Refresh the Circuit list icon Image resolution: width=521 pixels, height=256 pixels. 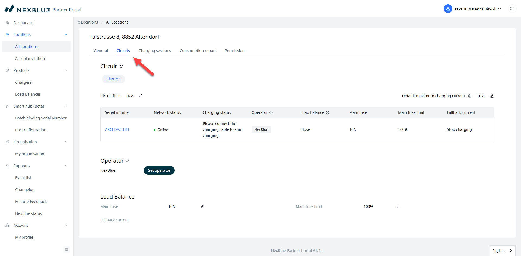[122, 66]
